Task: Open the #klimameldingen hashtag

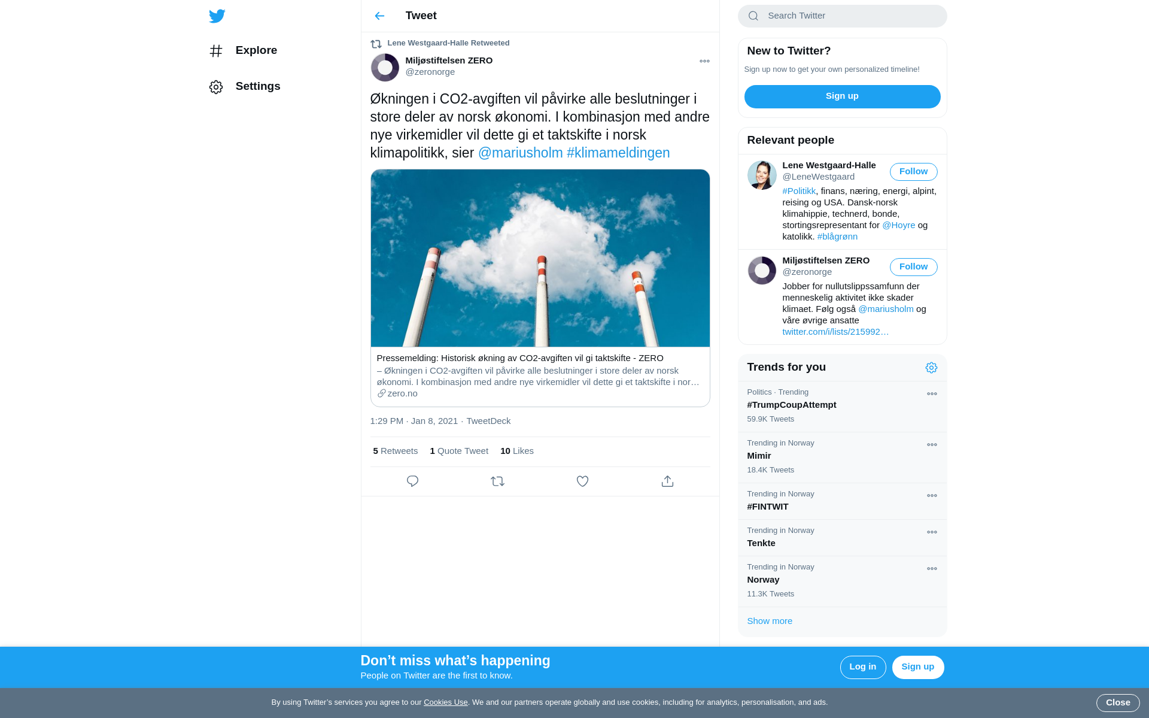Action: (x=618, y=153)
